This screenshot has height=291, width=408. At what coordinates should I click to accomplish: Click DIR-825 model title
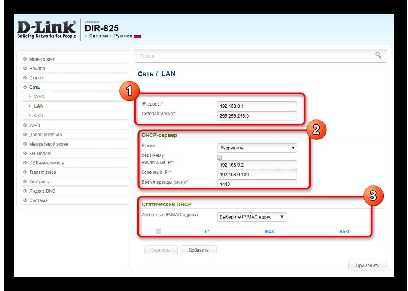click(101, 28)
